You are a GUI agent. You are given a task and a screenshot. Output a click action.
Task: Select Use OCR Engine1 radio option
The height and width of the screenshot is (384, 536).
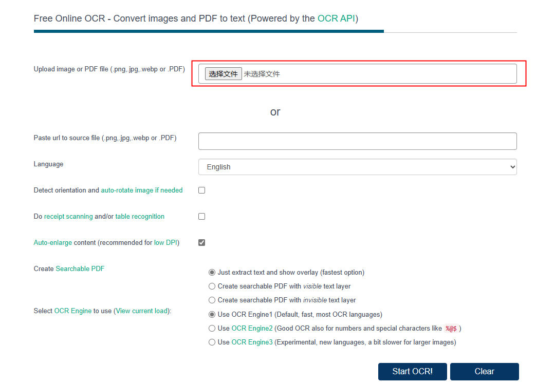[212, 315]
